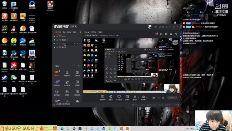Viewport: 232px width, 131px height.
Task: Toggle the preview eye in the bottom bar
Action: (x=159, y=98)
